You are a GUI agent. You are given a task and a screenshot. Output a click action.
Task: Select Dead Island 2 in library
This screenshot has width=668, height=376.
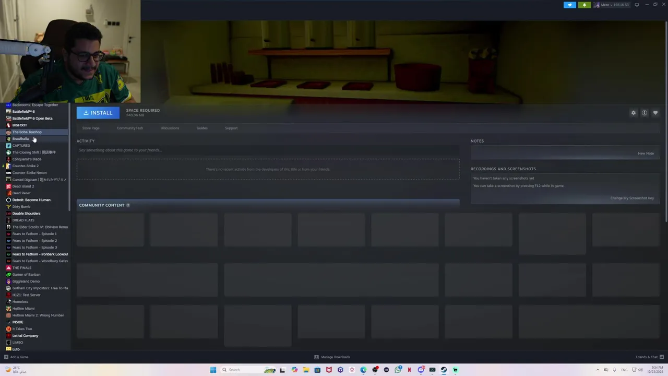pos(34,186)
